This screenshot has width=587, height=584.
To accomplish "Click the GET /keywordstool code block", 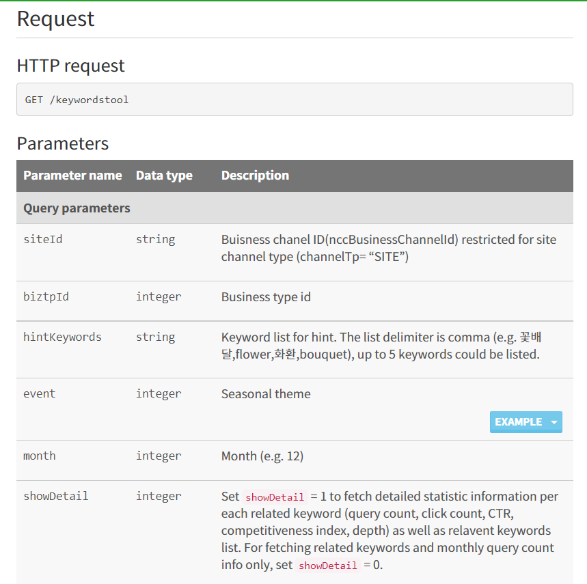I will 295,100.
